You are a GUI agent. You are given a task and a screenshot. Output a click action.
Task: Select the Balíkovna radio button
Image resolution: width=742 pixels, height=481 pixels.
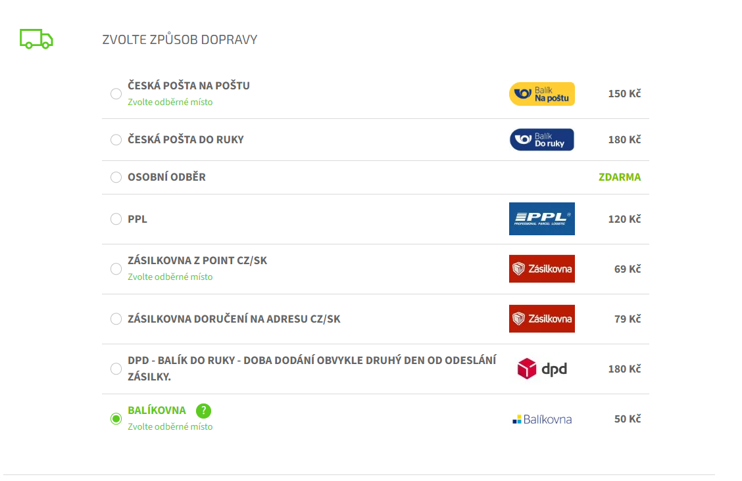pyautogui.click(x=116, y=419)
